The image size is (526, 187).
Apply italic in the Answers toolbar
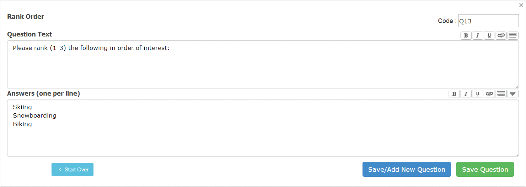pyautogui.click(x=466, y=94)
